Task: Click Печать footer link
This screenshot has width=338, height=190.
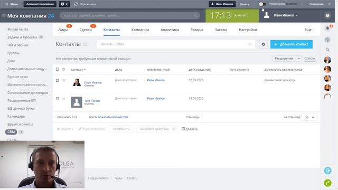Action: tap(132, 178)
